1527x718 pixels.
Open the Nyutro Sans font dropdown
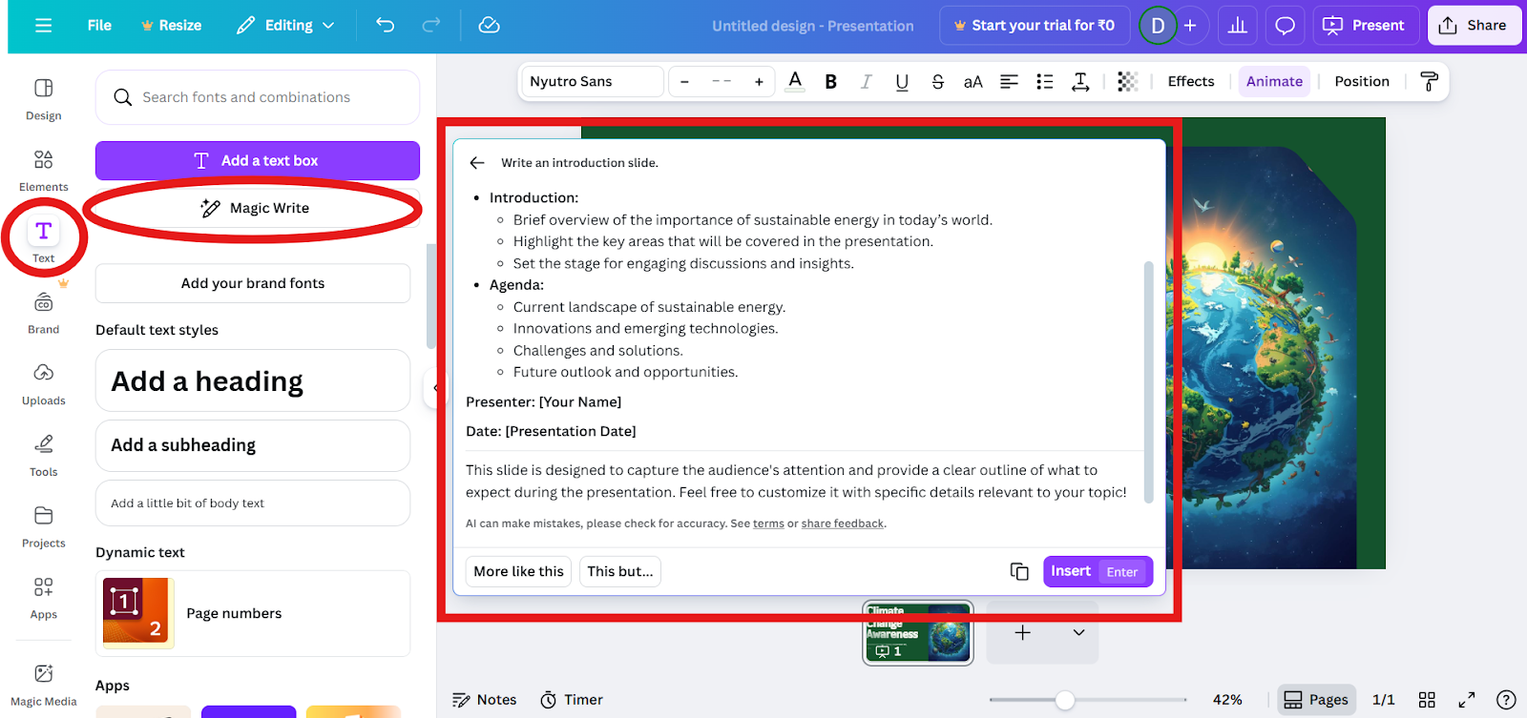point(592,82)
